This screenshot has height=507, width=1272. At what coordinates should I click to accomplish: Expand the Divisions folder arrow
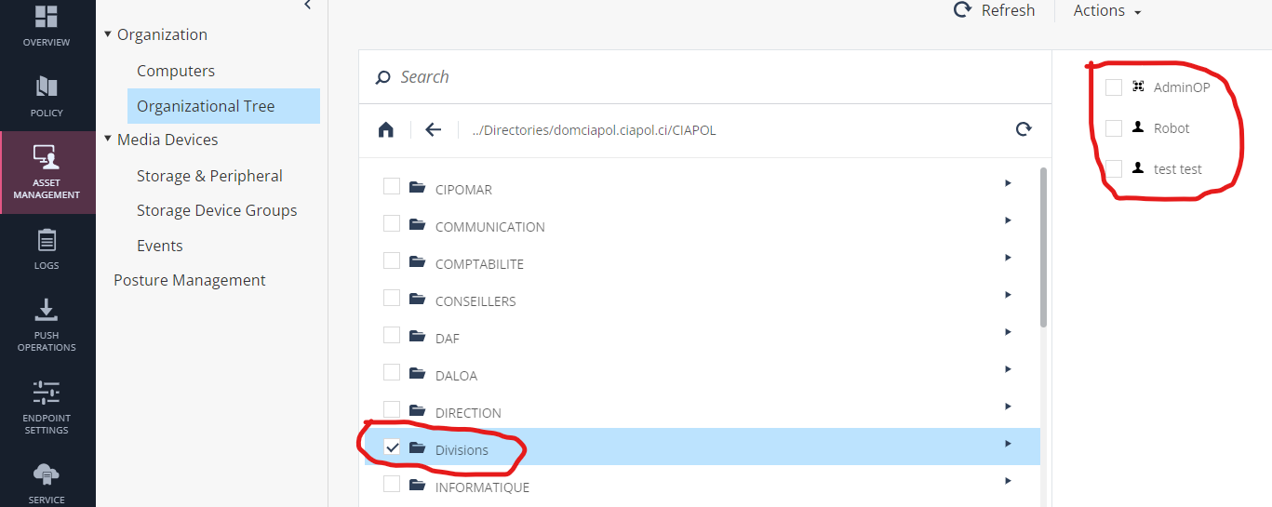coord(1008,444)
